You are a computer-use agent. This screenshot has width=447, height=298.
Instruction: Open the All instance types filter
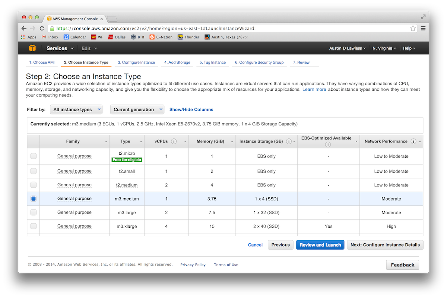[x=76, y=109]
